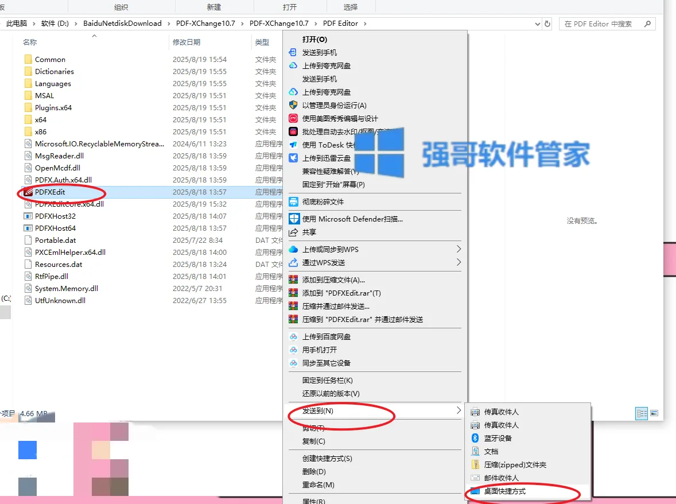Go to 软件 (D:) in address breadcrumb

pyautogui.click(x=55, y=24)
